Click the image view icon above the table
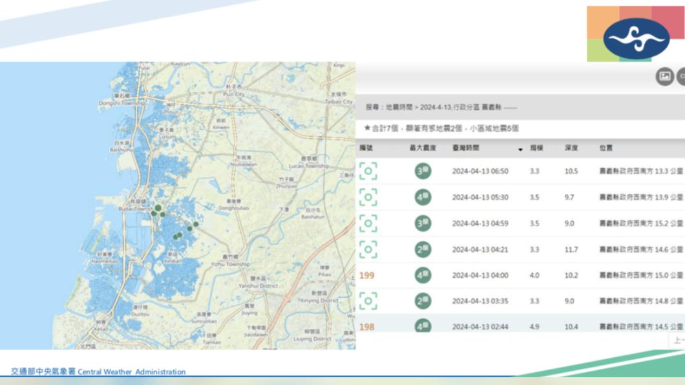Image resolution: width=685 pixels, height=385 pixels. [x=664, y=77]
